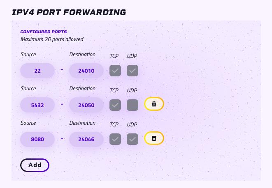Select the source field containing 22

37,71
